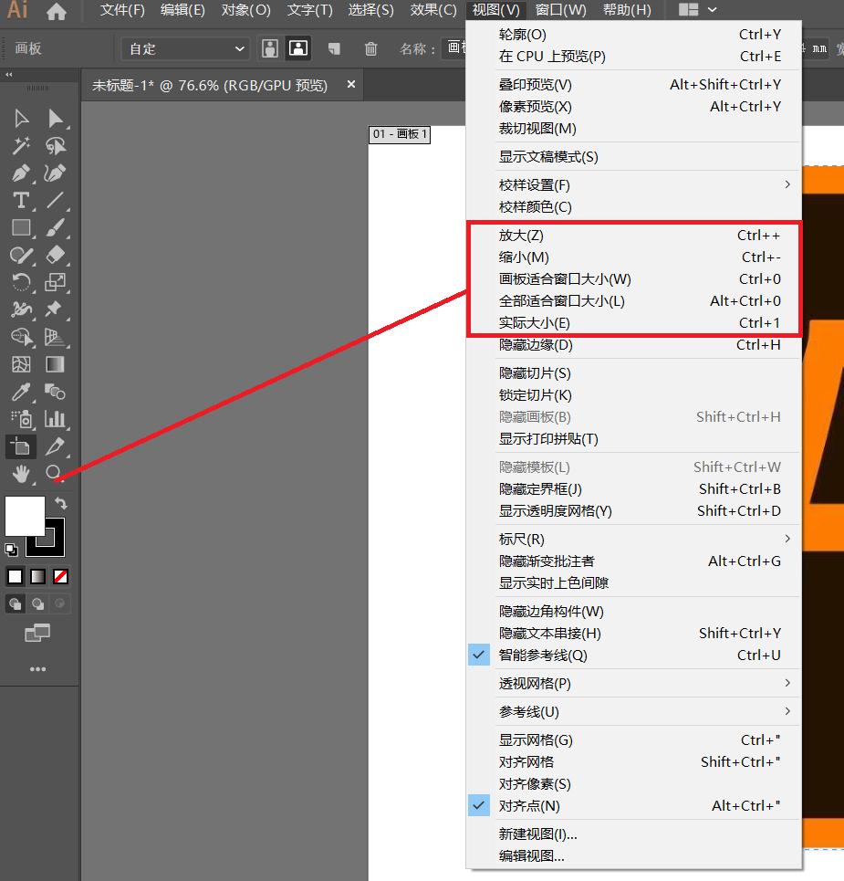Open the 文件(F) menu
The height and width of the screenshot is (881, 844).
[x=122, y=10]
